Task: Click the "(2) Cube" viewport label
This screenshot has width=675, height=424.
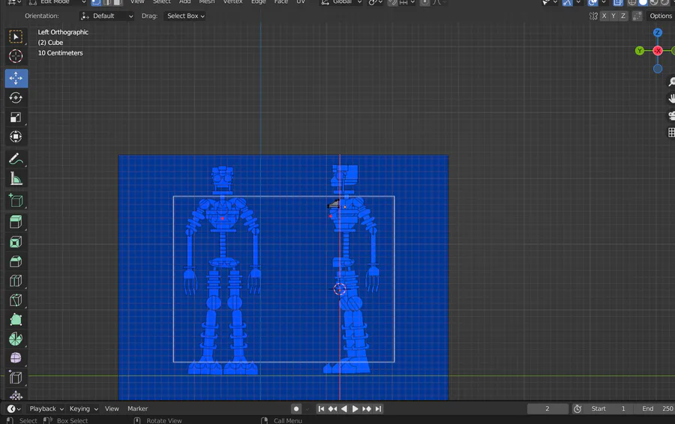Action: click(x=50, y=43)
